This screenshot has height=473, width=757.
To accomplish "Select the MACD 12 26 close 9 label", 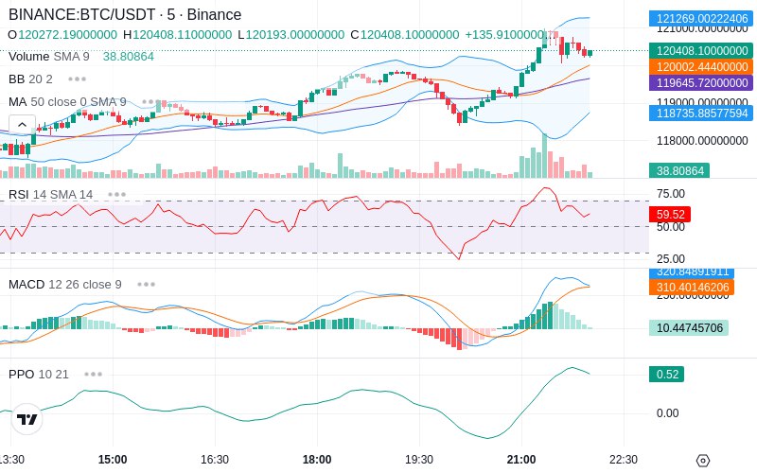I will click(x=65, y=285).
